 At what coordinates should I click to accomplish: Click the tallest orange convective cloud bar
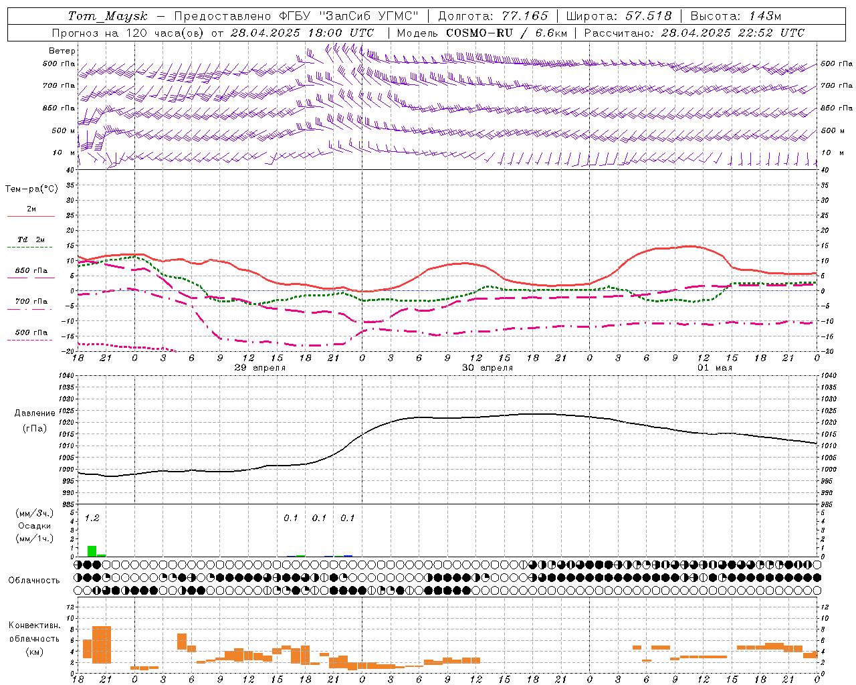pyautogui.click(x=101, y=644)
